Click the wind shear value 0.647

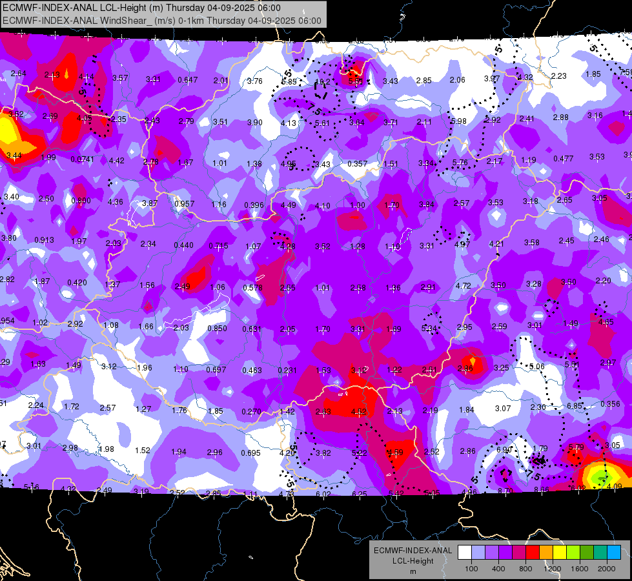coord(187,80)
